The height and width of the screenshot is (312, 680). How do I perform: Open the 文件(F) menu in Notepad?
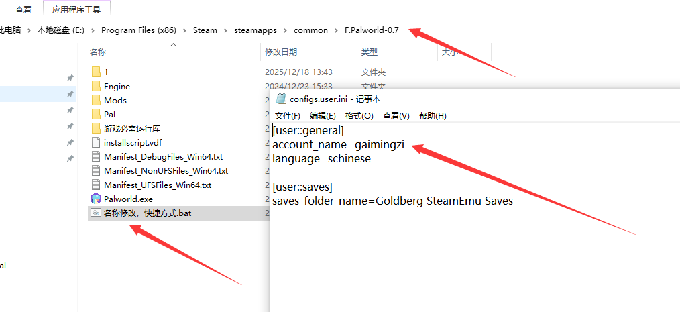288,116
